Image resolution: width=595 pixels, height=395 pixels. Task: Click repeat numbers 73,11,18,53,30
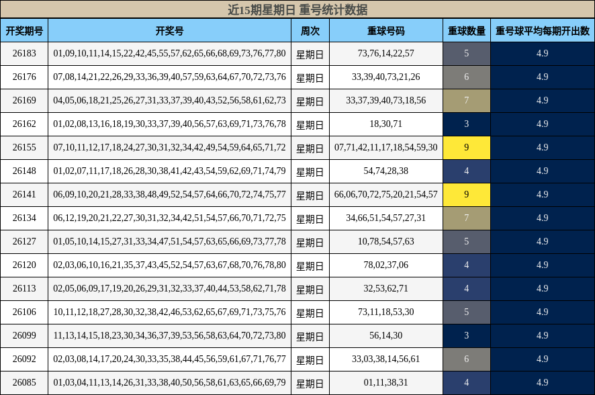coord(386,312)
